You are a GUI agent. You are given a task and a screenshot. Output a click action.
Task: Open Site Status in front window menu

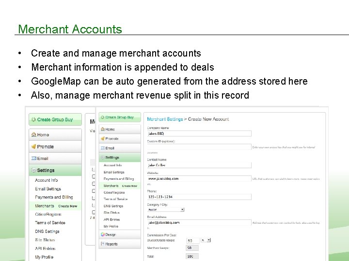(x=111, y=213)
